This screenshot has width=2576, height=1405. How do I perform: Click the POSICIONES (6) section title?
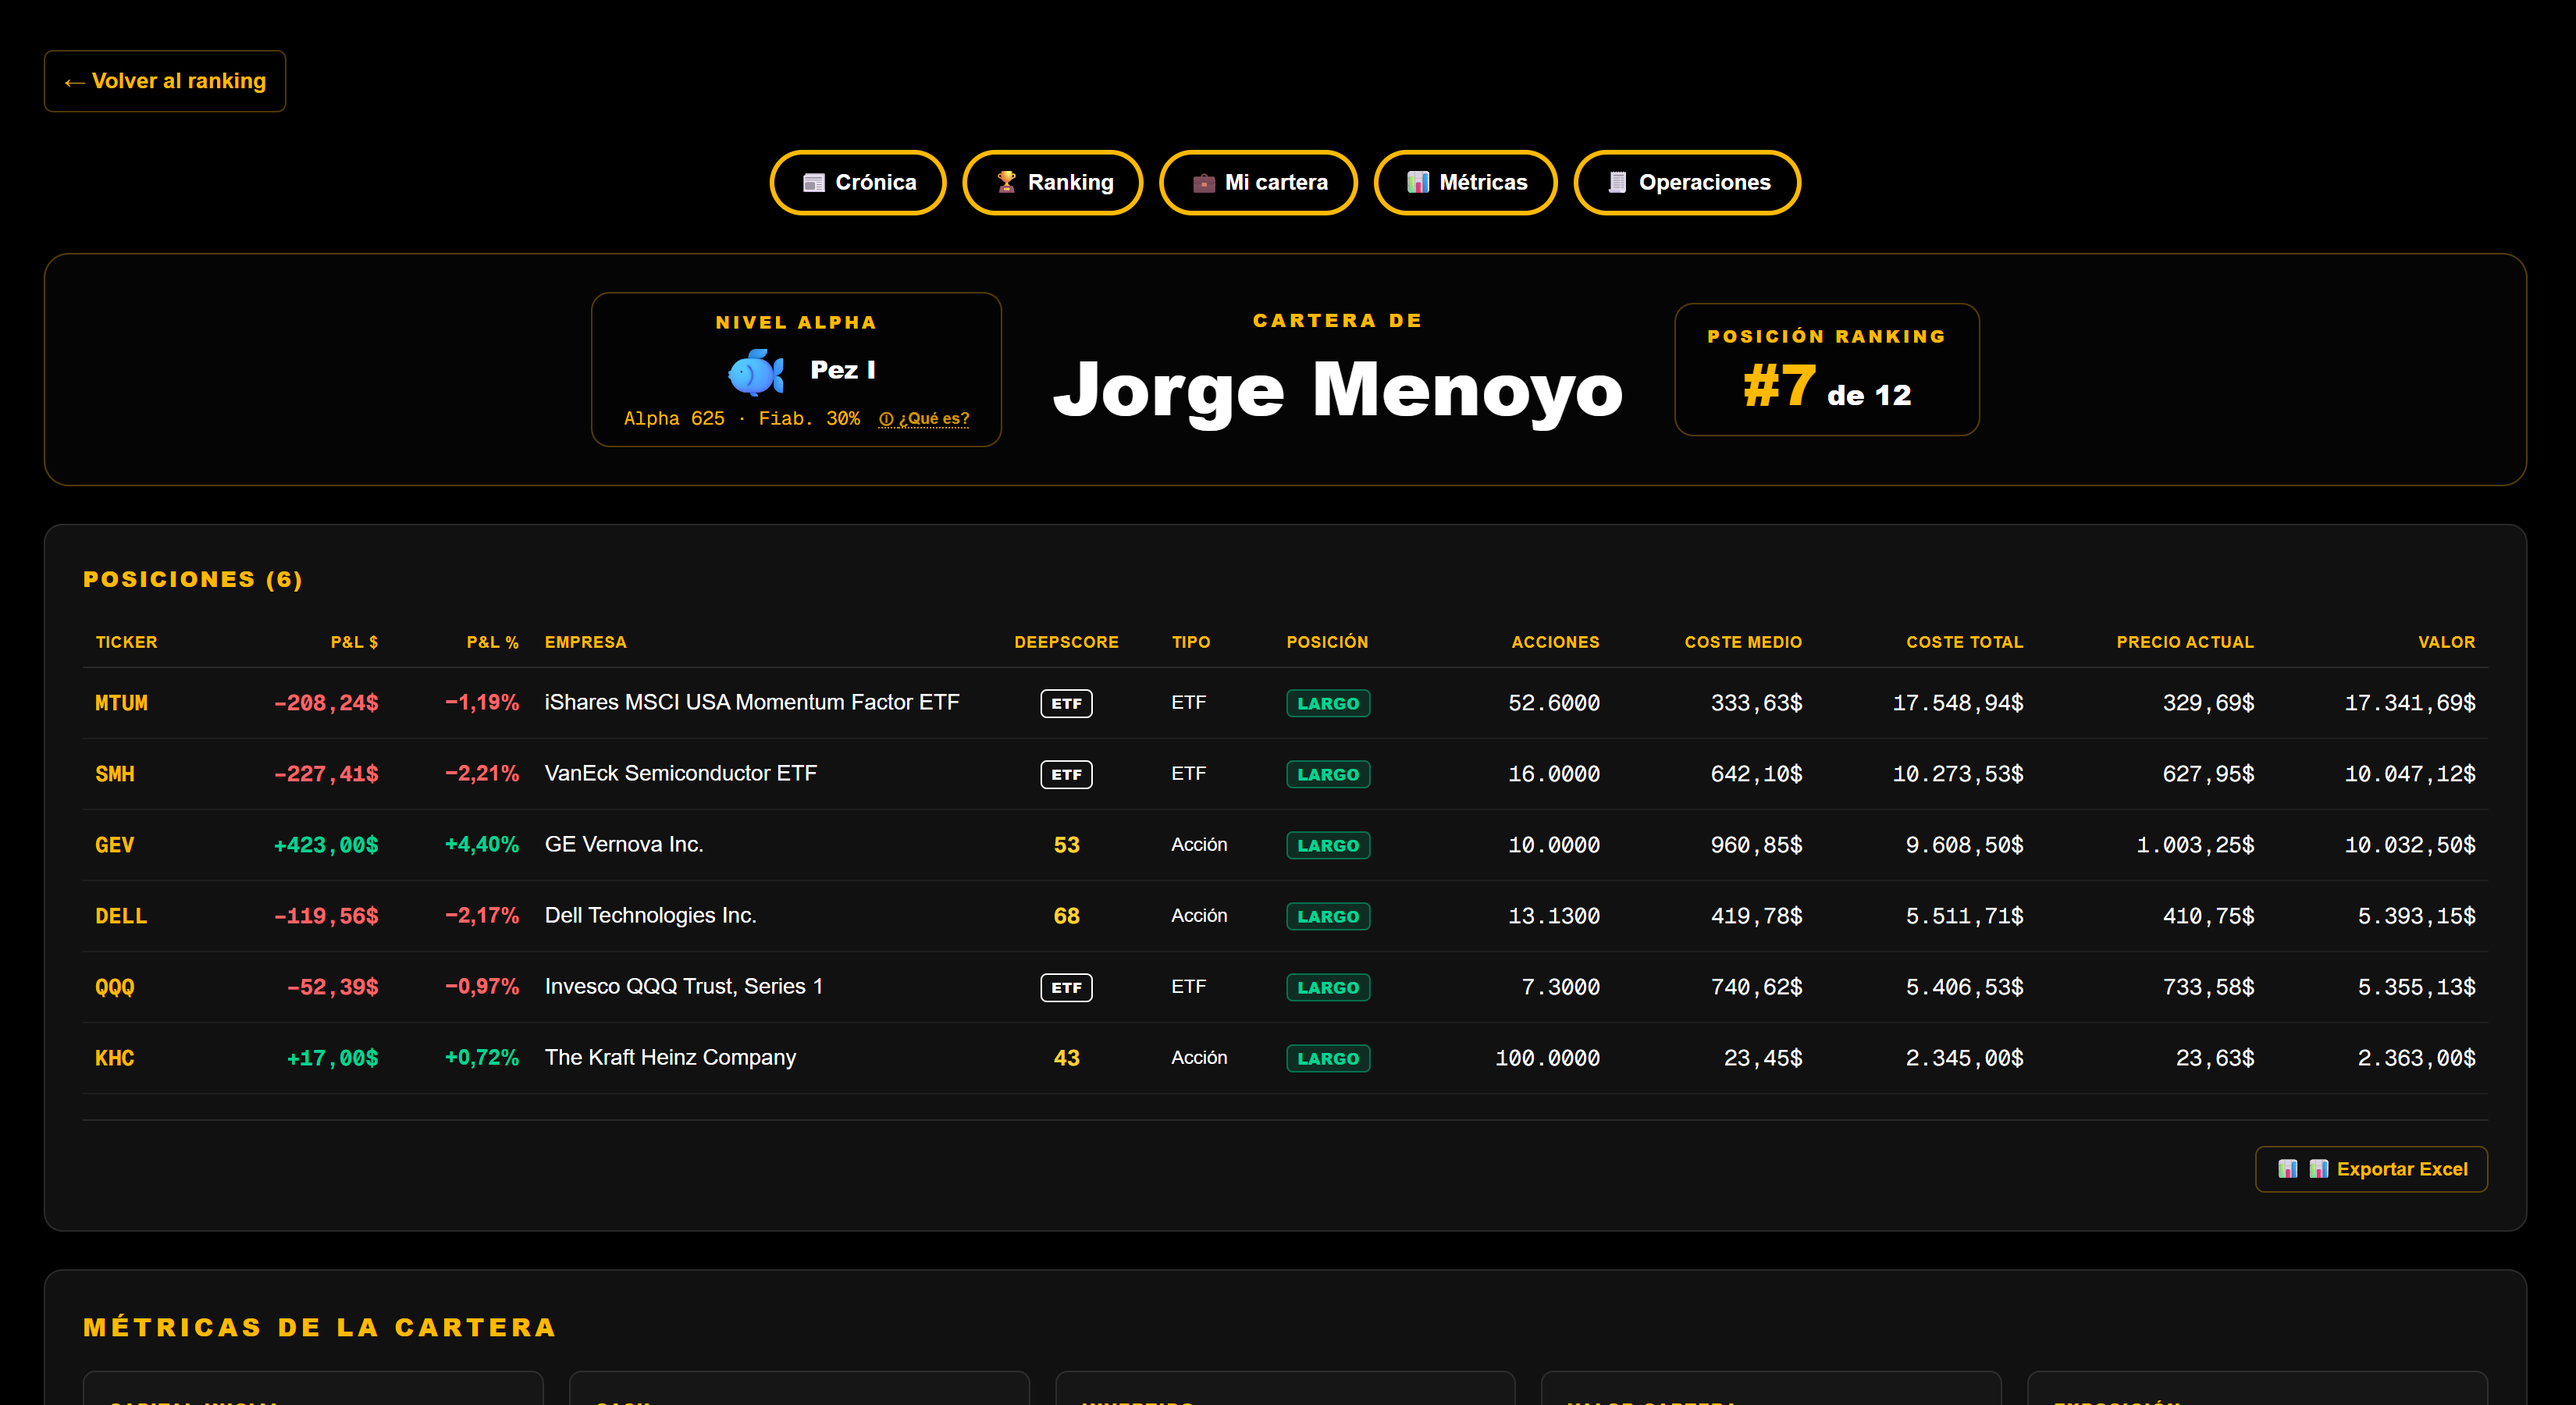tap(193, 580)
